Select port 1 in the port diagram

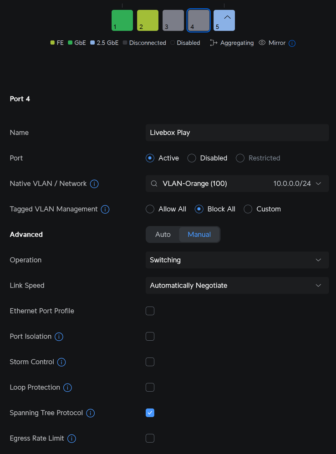click(x=122, y=20)
